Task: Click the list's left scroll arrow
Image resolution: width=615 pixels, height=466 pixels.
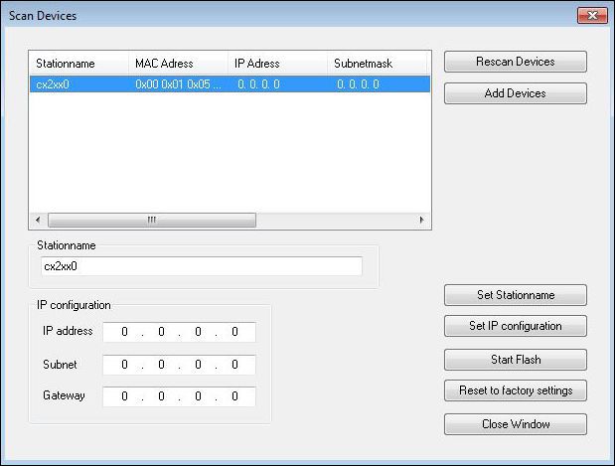Action: 38,220
